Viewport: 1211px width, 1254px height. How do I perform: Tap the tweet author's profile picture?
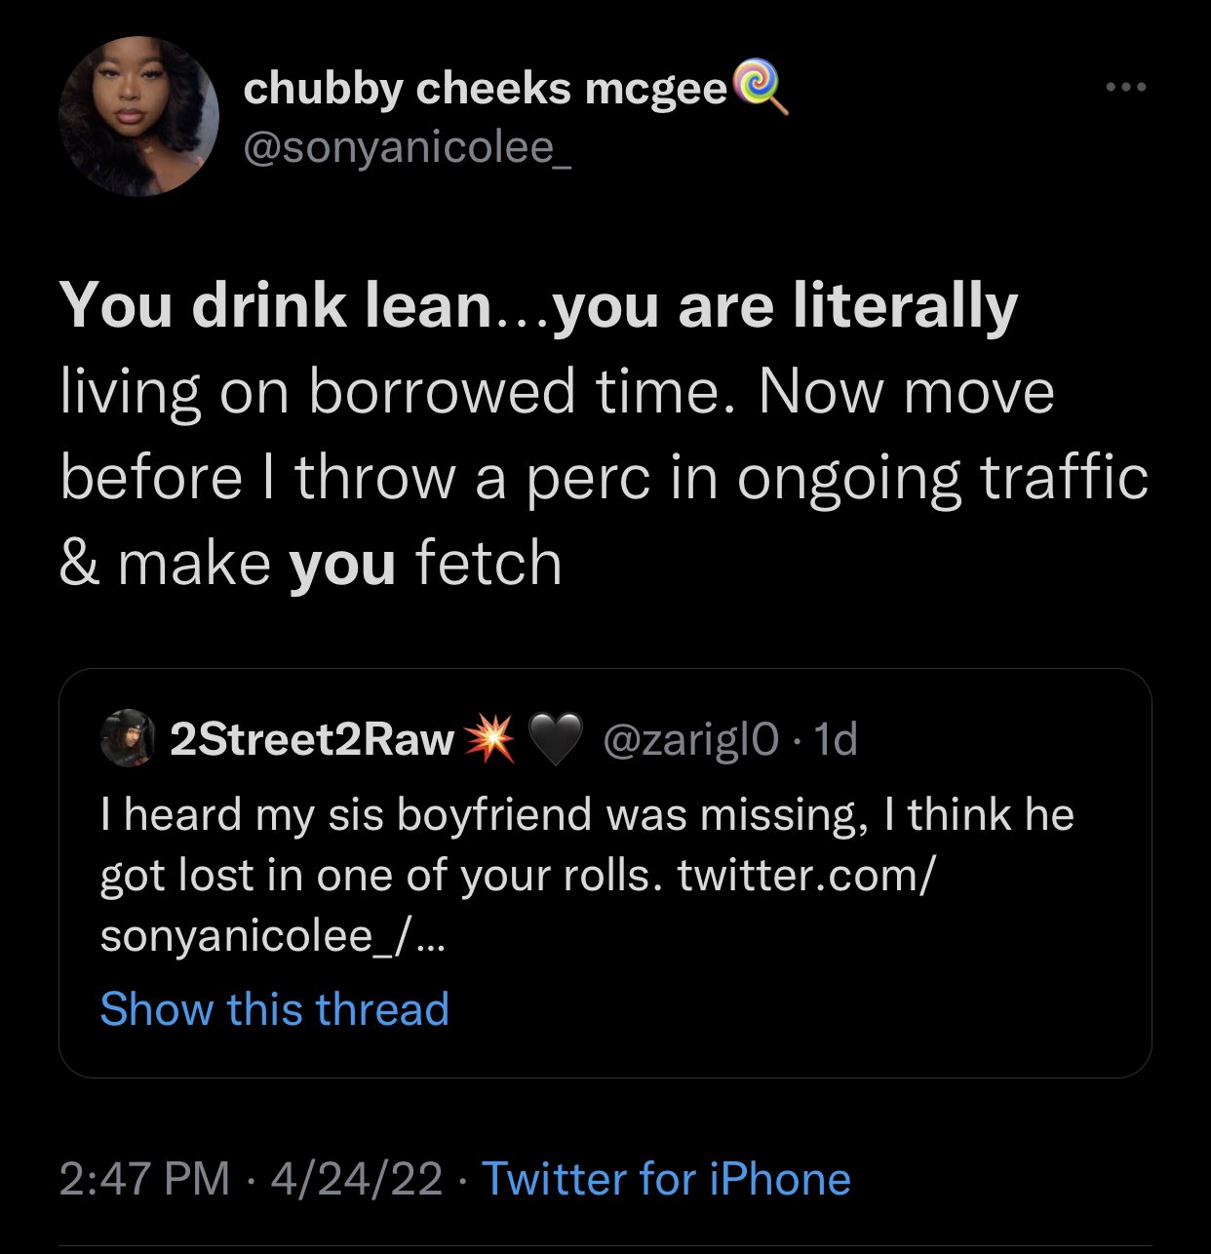click(x=139, y=117)
